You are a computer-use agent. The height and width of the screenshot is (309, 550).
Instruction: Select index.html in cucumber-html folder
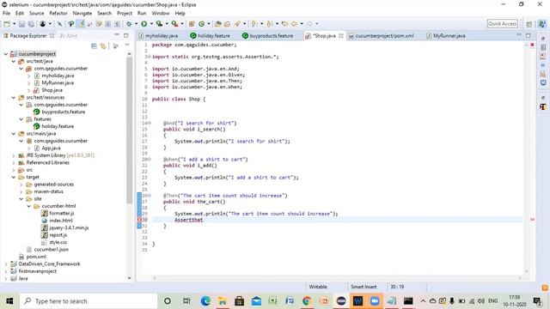[x=61, y=221]
